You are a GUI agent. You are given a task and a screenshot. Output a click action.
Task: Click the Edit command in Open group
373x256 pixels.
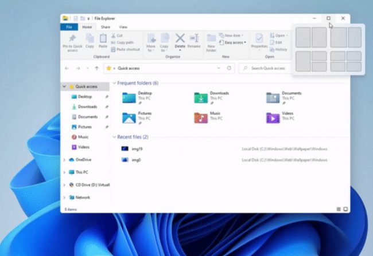[x=276, y=42]
